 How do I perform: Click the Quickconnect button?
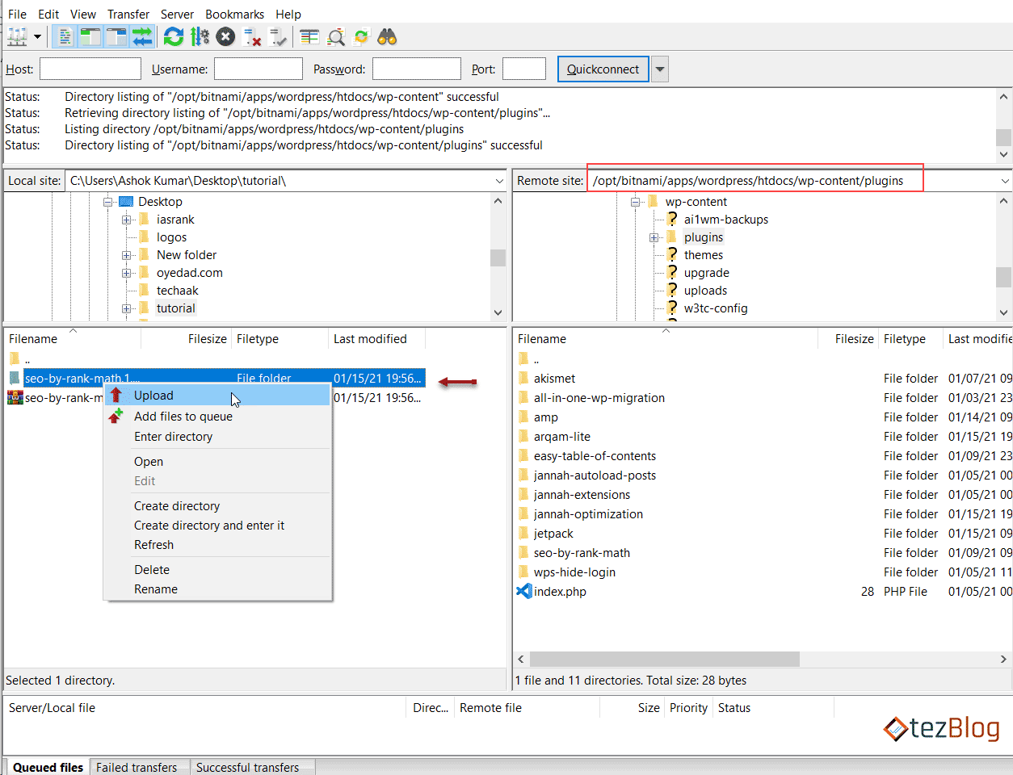(603, 69)
